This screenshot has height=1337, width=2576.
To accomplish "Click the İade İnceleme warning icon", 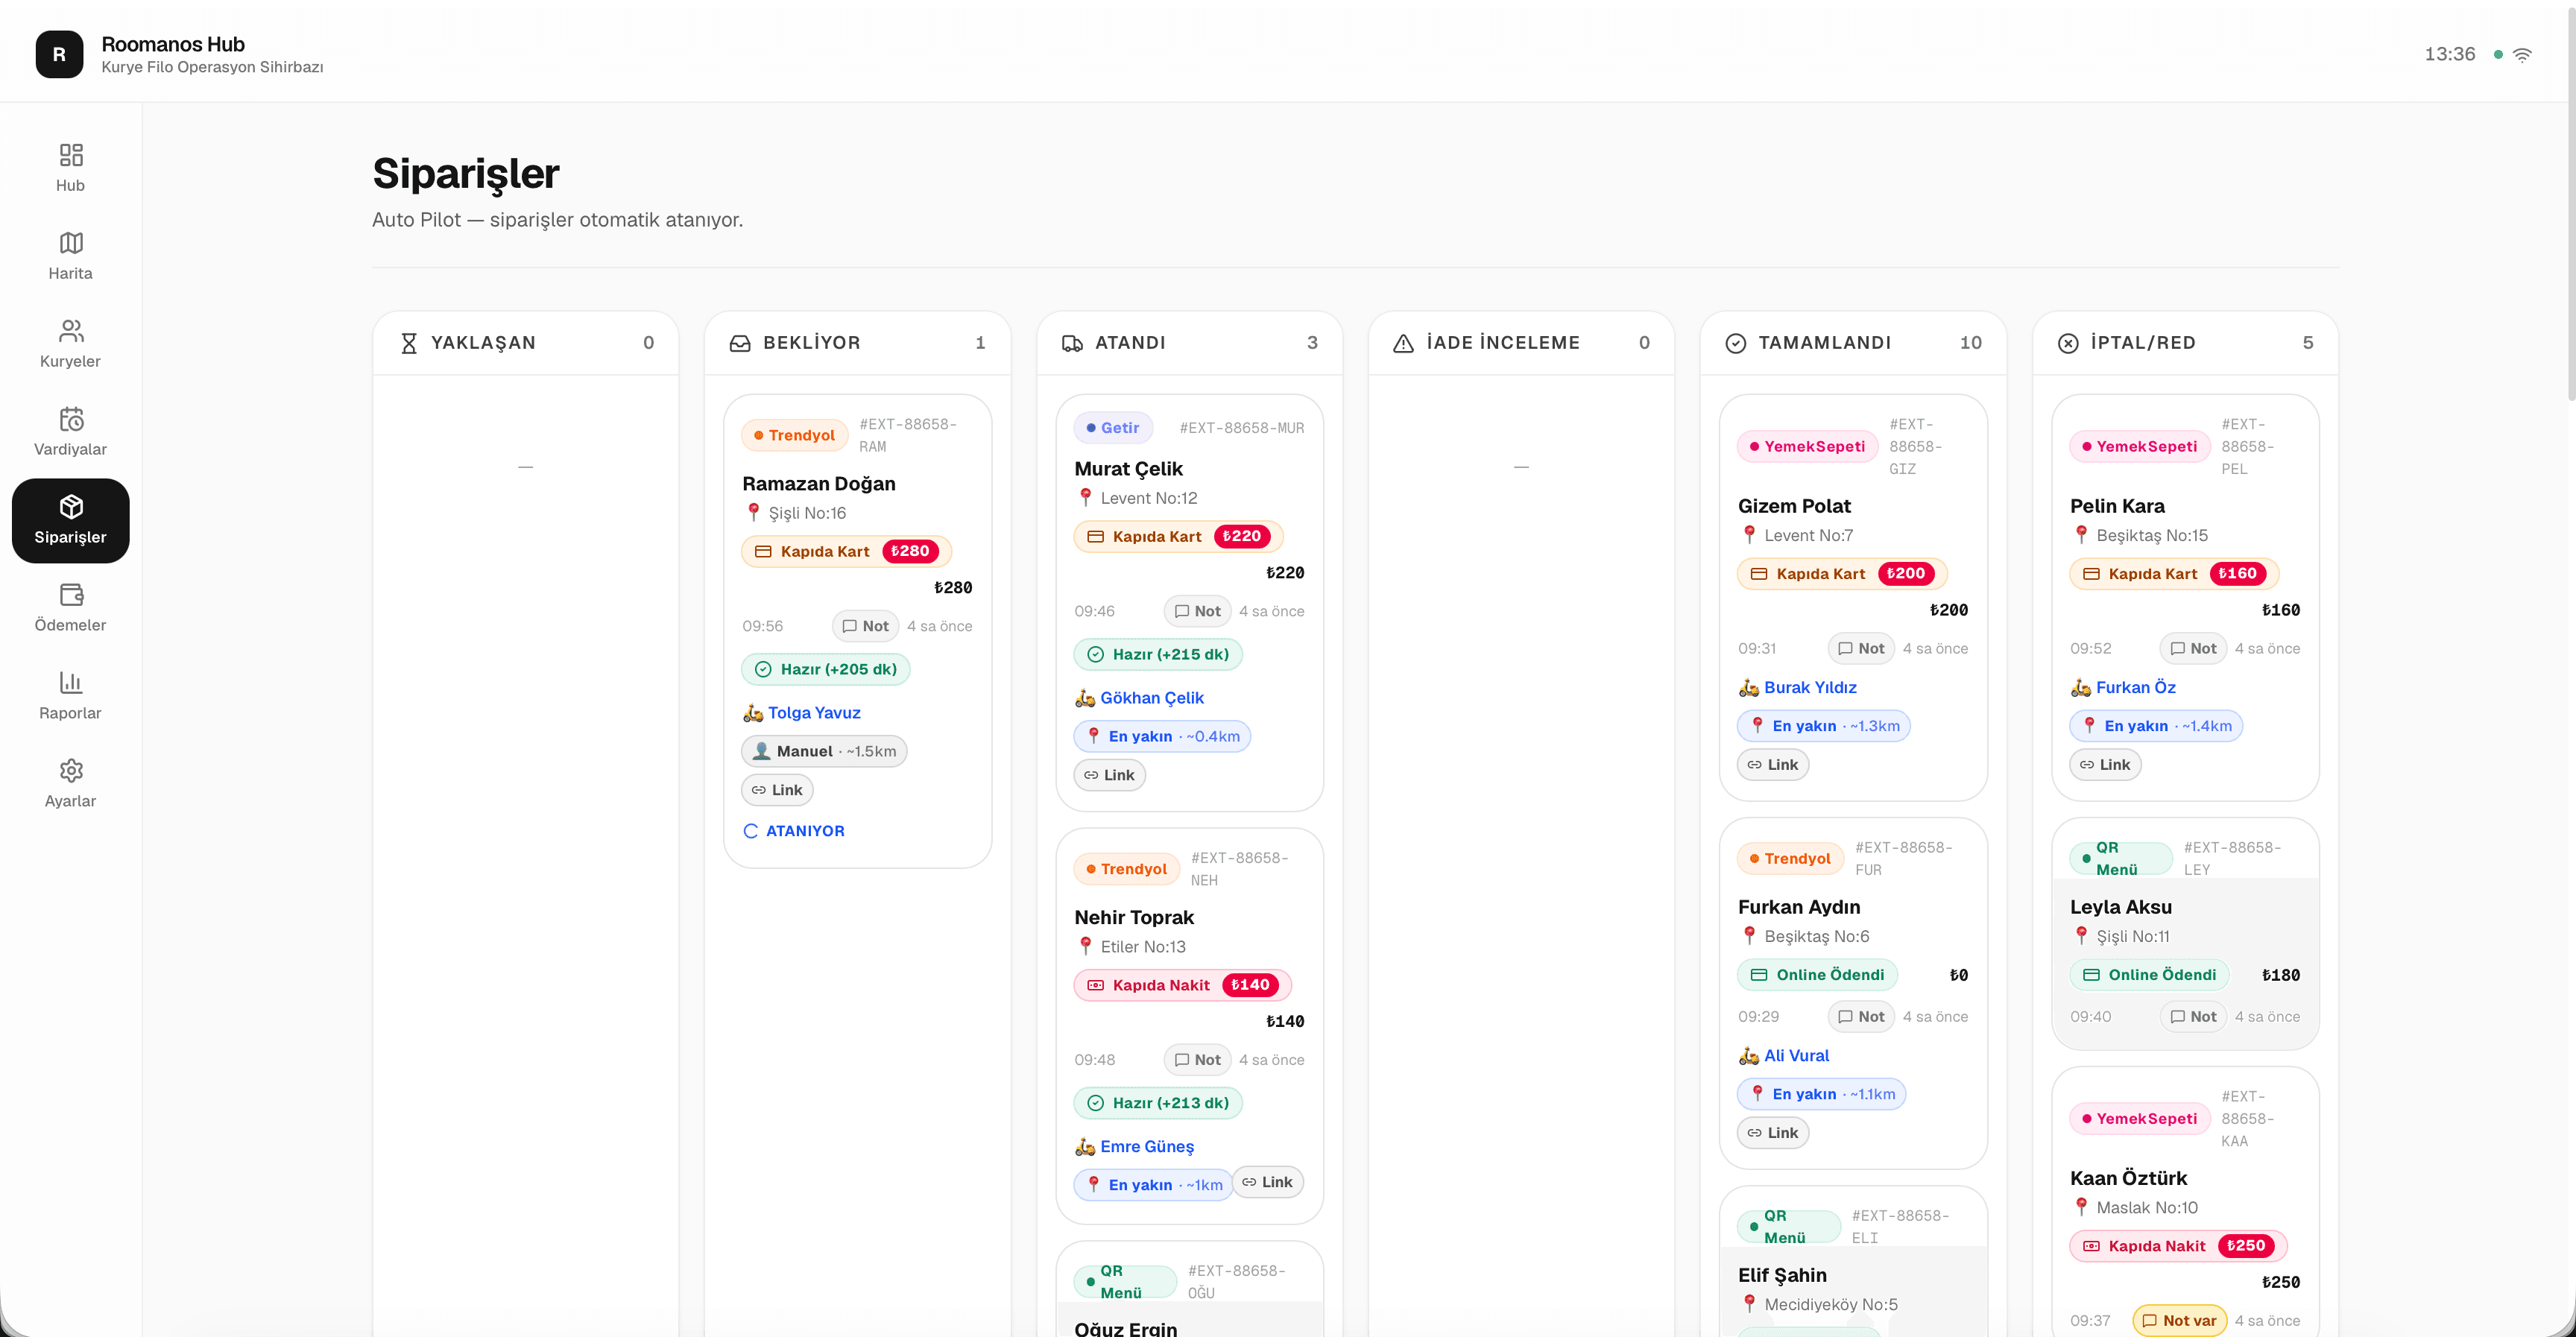I will [1404, 343].
